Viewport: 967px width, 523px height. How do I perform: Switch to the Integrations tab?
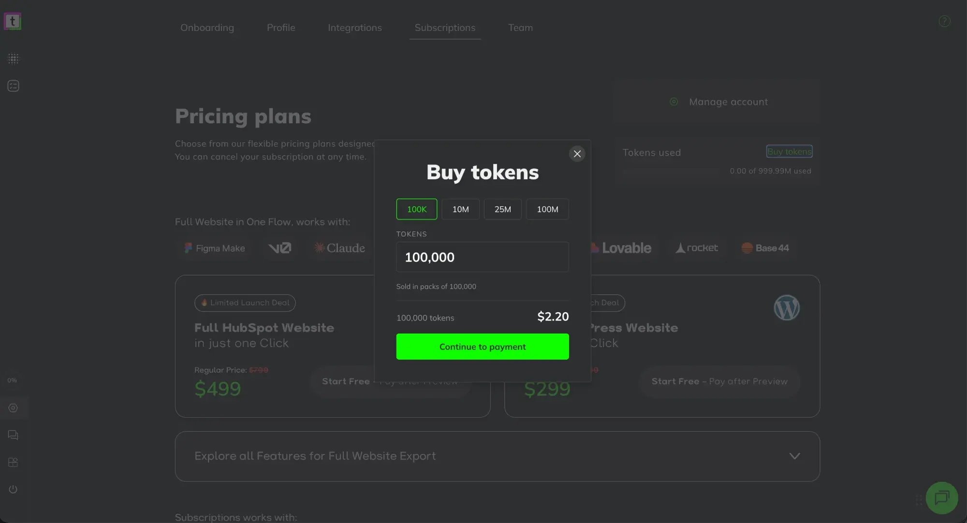point(355,28)
